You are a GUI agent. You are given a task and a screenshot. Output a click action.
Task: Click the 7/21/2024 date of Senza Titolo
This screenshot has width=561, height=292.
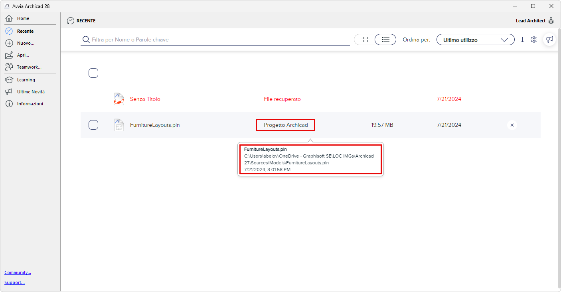point(449,99)
